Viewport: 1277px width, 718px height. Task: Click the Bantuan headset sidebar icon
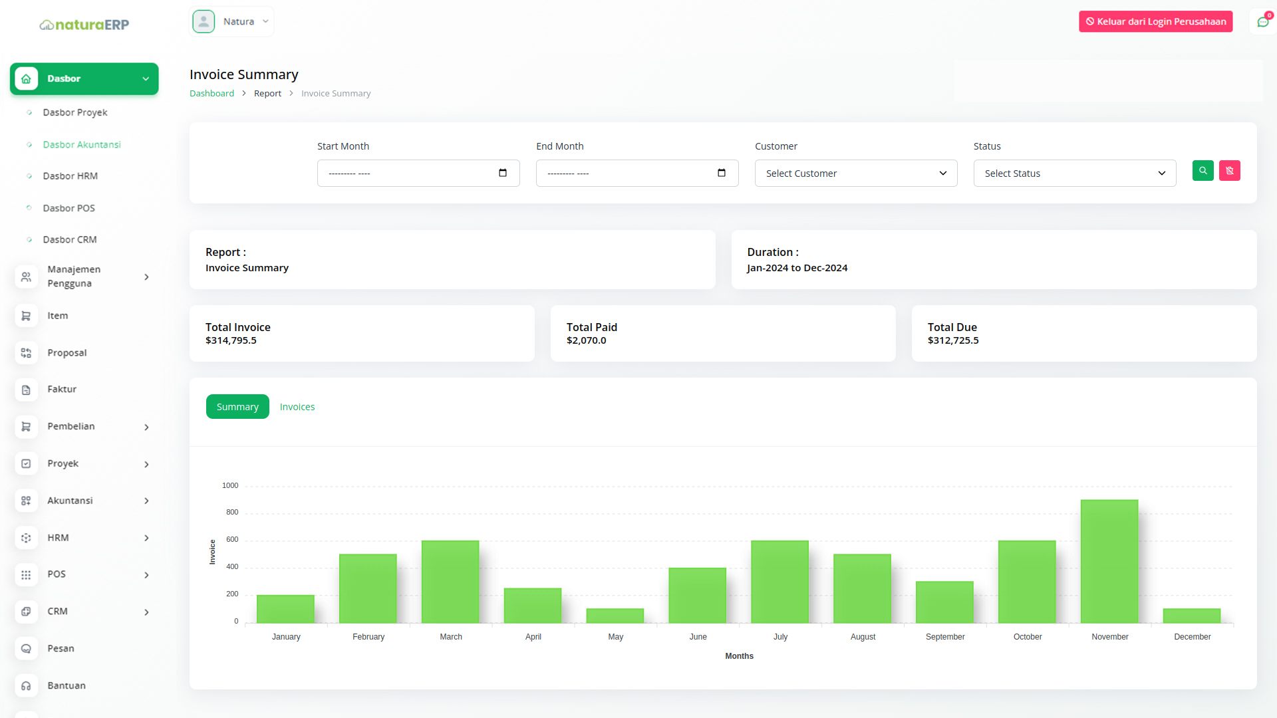pos(26,685)
